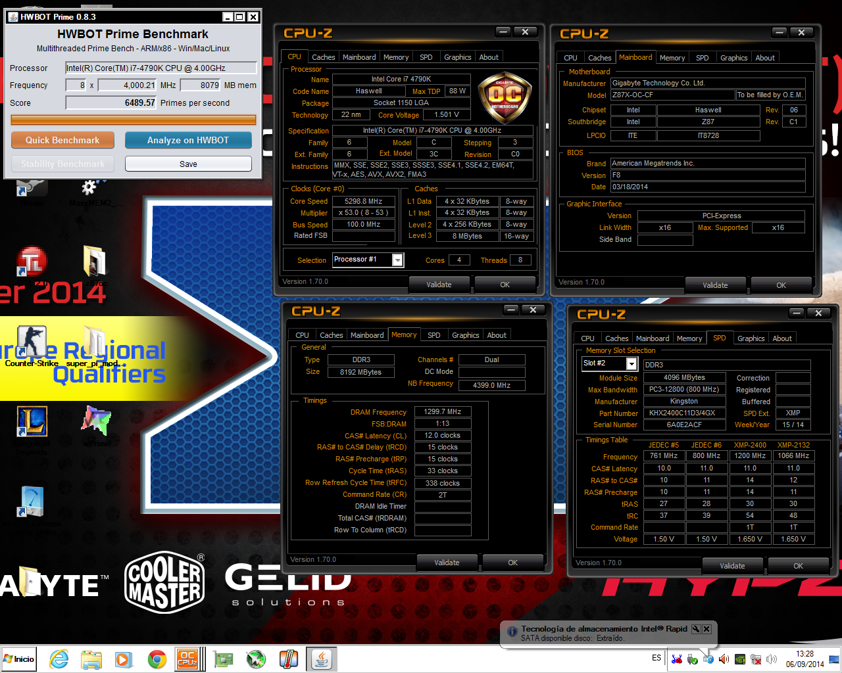Open Windows Explorer from the taskbar
This screenshot has height=673, width=842.
[91, 659]
